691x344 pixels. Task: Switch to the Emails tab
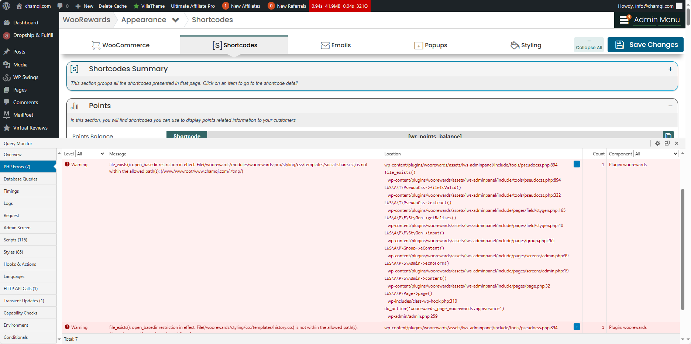point(336,45)
